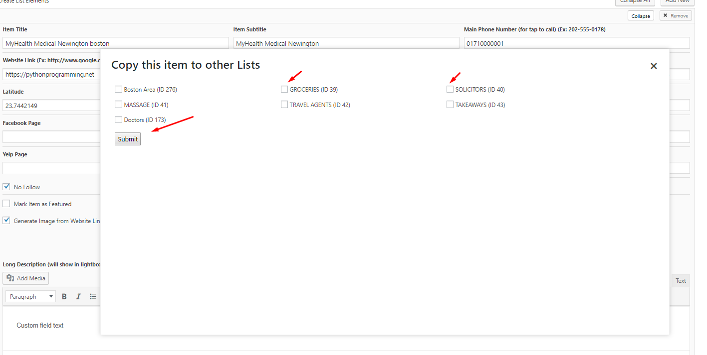The height and width of the screenshot is (355, 707).
Task: Click the Add Media button
Action: pyautogui.click(x=26, y=278)
